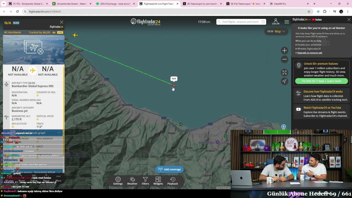The image size is (352, 198).
Task: Click the LIVE badge in flight panel
Action: coord(60,32)
